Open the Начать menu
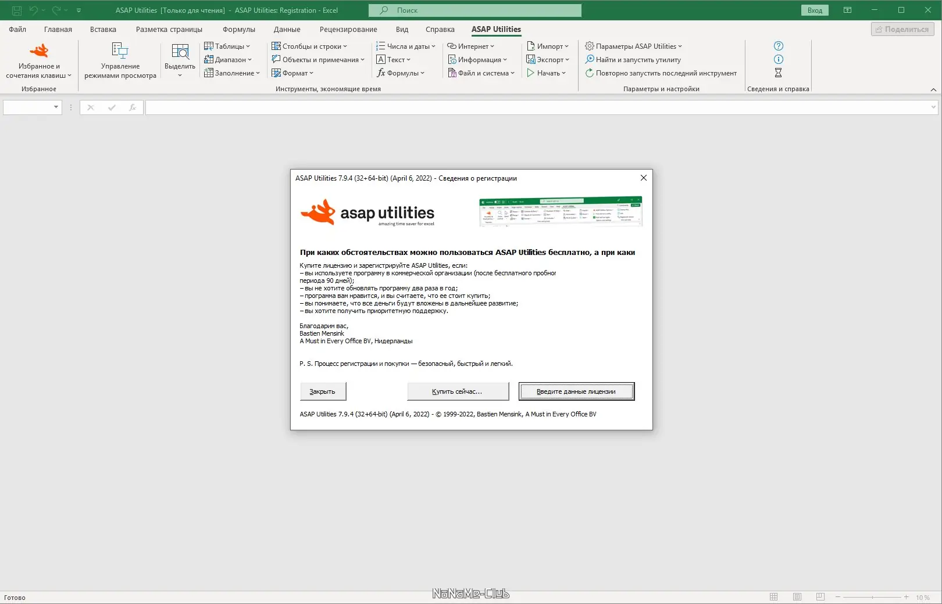Screen dimensions: 942x604 pyautogui.click(x=546, y=73)
